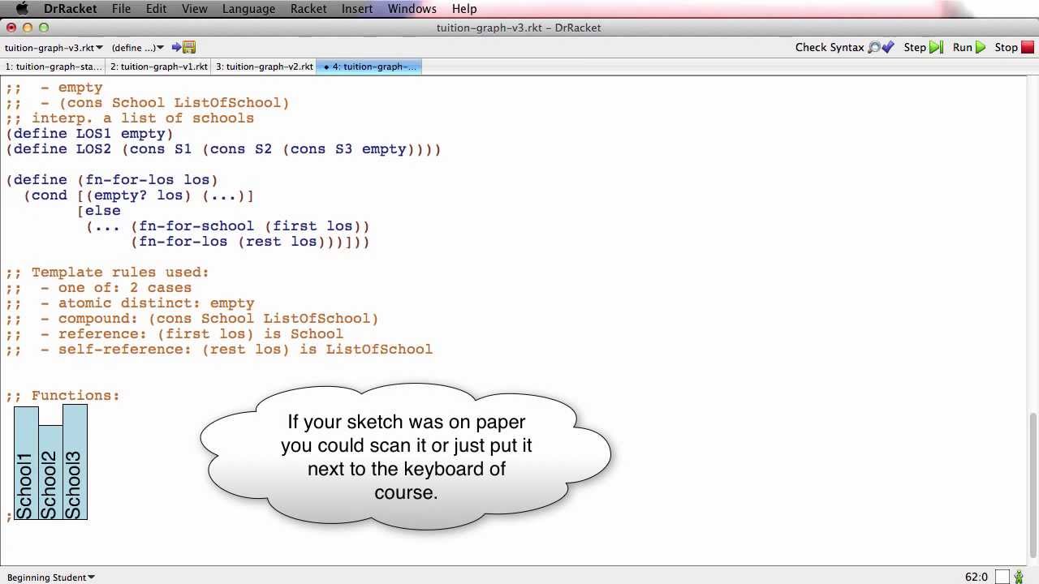Select the active tab 4: tuition-graph-...

(x=369, y=67)
